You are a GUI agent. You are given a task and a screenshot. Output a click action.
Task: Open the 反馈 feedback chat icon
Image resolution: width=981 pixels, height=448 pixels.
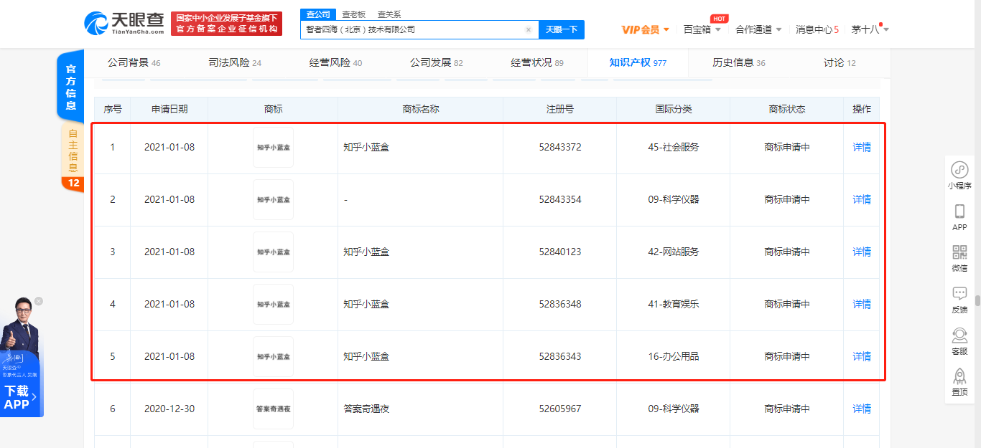tap(959, 294)
